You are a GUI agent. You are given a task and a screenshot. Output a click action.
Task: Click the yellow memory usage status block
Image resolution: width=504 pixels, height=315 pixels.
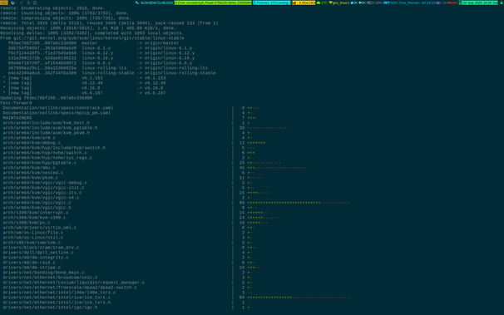point(304,2)
